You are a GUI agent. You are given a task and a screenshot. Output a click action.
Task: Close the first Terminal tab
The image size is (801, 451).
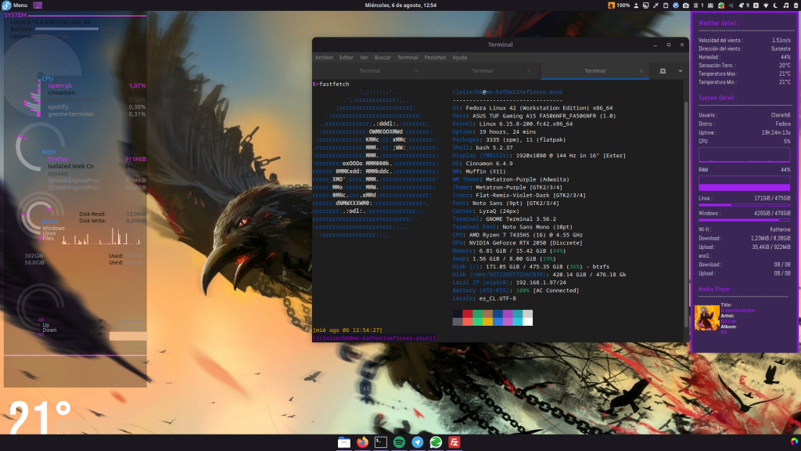tap(416, 71)
